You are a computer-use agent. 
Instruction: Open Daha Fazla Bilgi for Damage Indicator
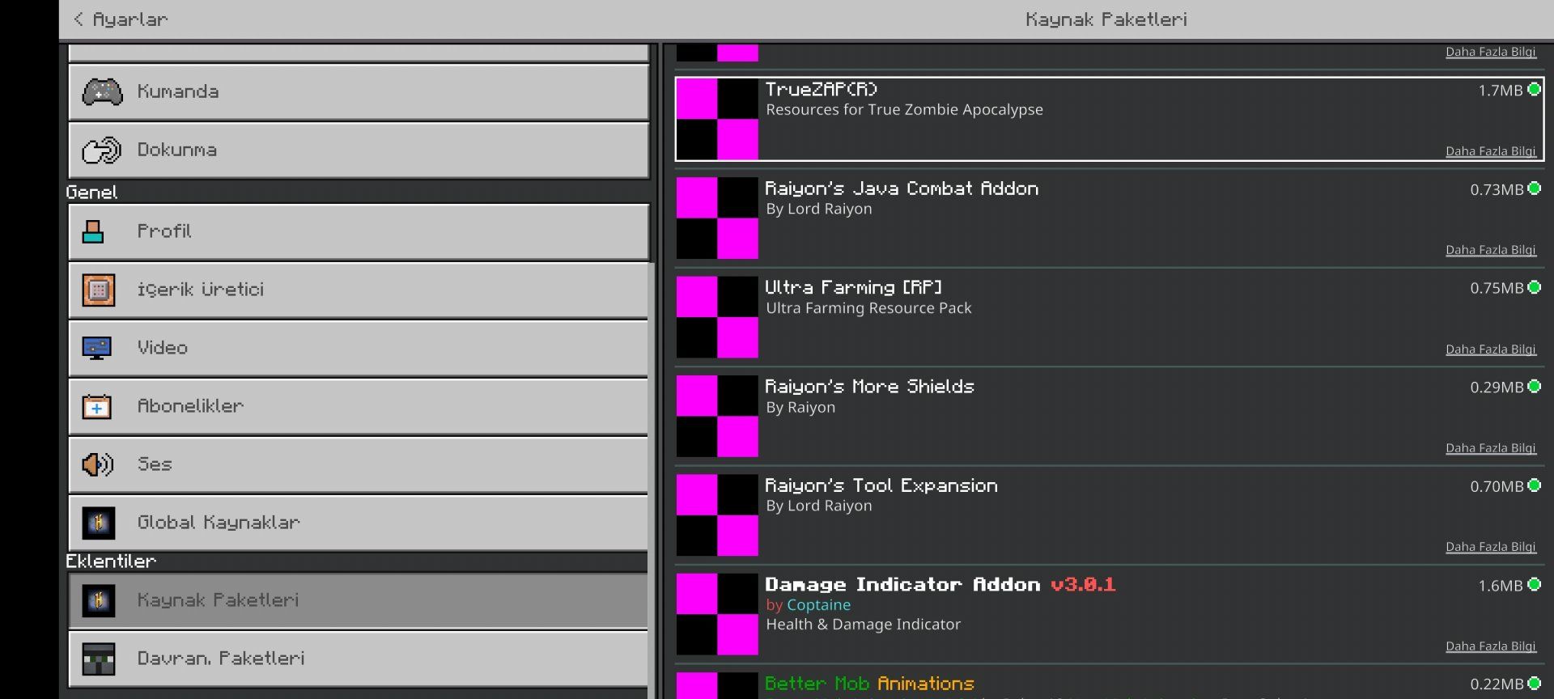pos(1491,646)
